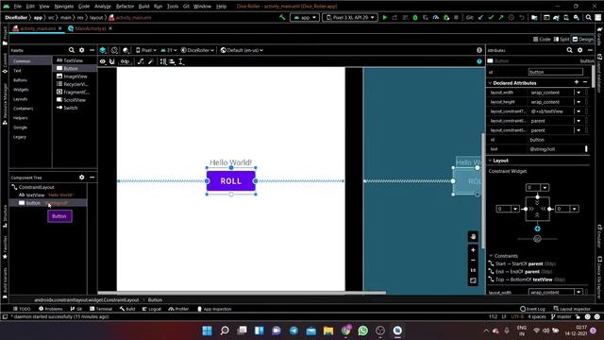Toggle autoconnect magnet in design toolbar

click(x=112, y=61)
